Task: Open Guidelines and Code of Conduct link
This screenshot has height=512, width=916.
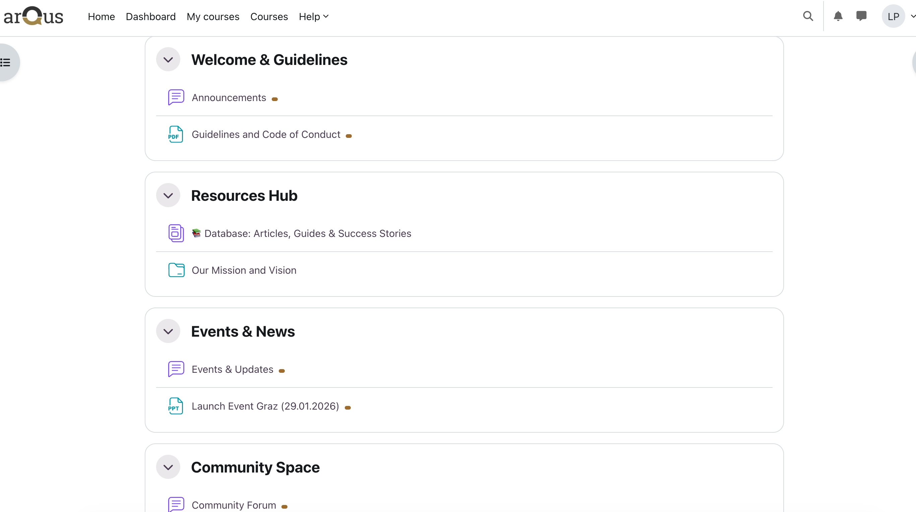Action: point(266,135)
